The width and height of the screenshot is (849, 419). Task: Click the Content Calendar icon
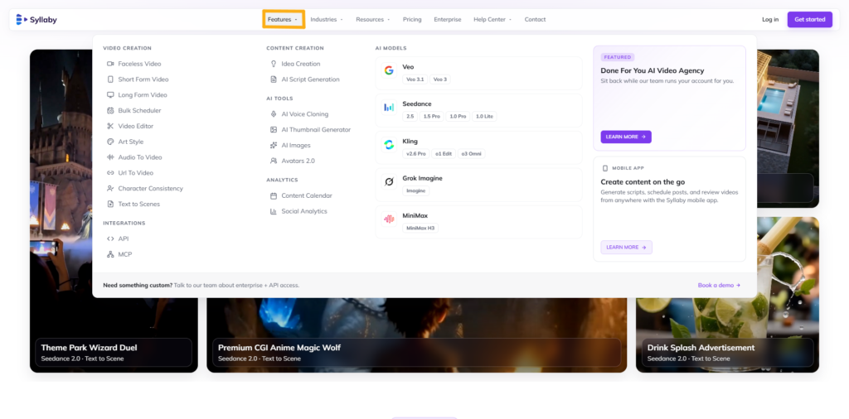274,195
